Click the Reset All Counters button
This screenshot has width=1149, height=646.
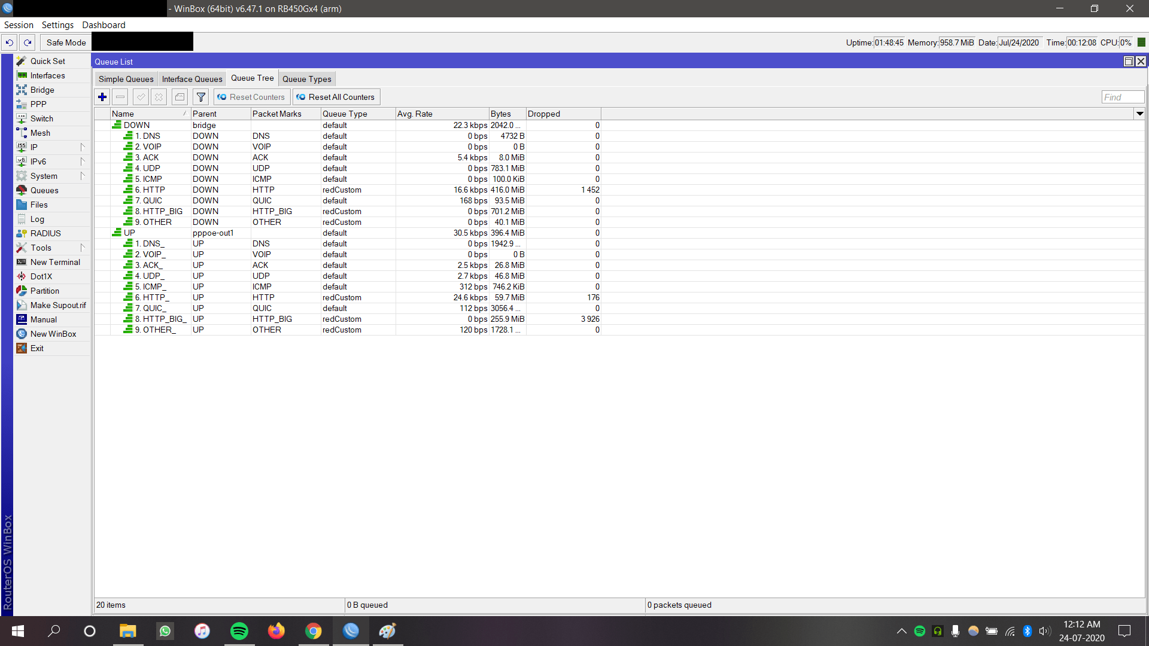[336, 97]
